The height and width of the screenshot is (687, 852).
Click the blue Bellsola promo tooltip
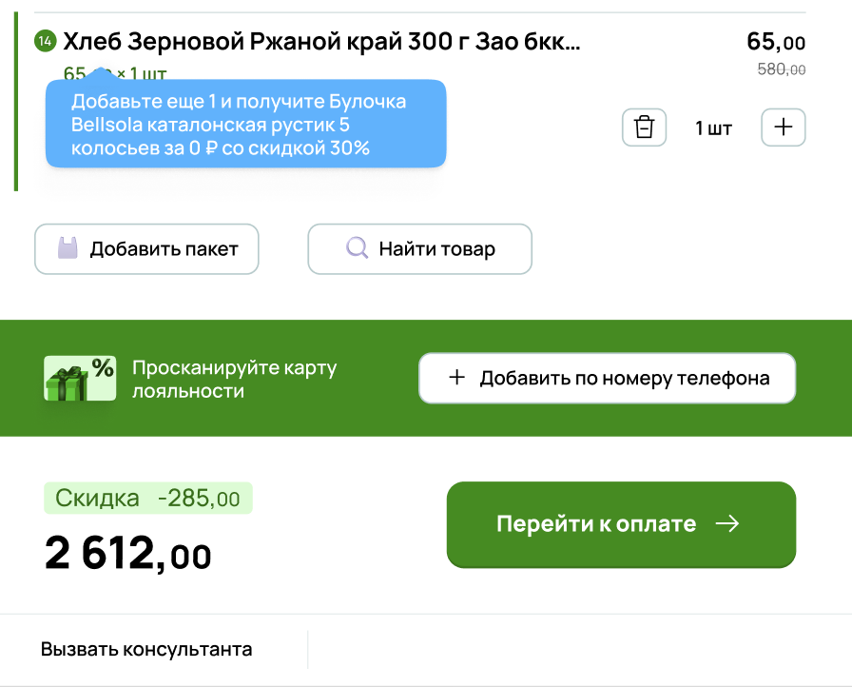pyautogui.click(x=245, y=125)
